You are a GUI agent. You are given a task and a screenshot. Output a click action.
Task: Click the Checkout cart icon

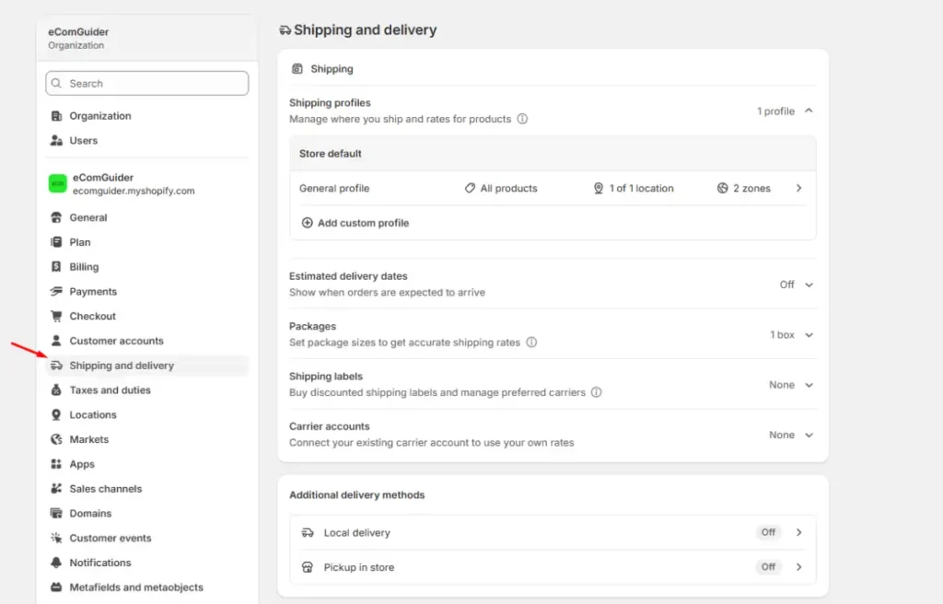coord(56,316)
